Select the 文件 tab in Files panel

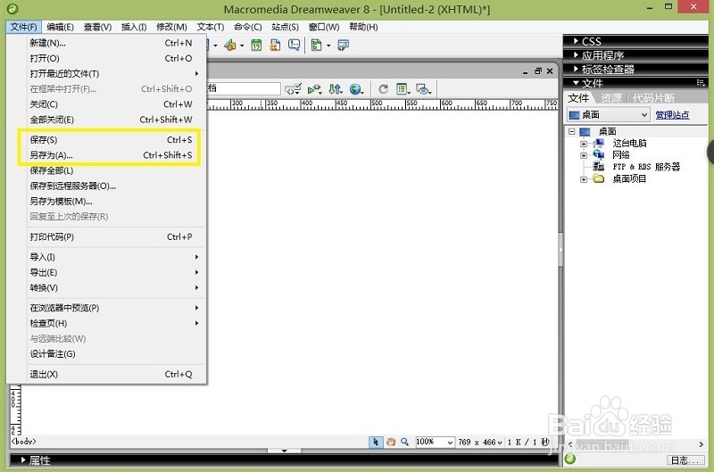click(578, 97)
